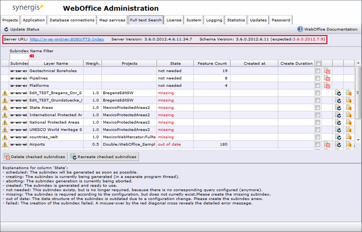
Task: Recreate the Airports subindex
Action: click(x=338, y=145)
